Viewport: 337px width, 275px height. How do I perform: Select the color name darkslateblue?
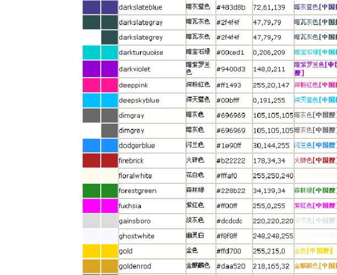140,8
